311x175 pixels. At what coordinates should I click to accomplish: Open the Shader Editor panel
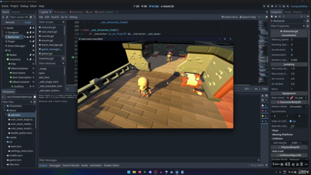pos(111,165)
